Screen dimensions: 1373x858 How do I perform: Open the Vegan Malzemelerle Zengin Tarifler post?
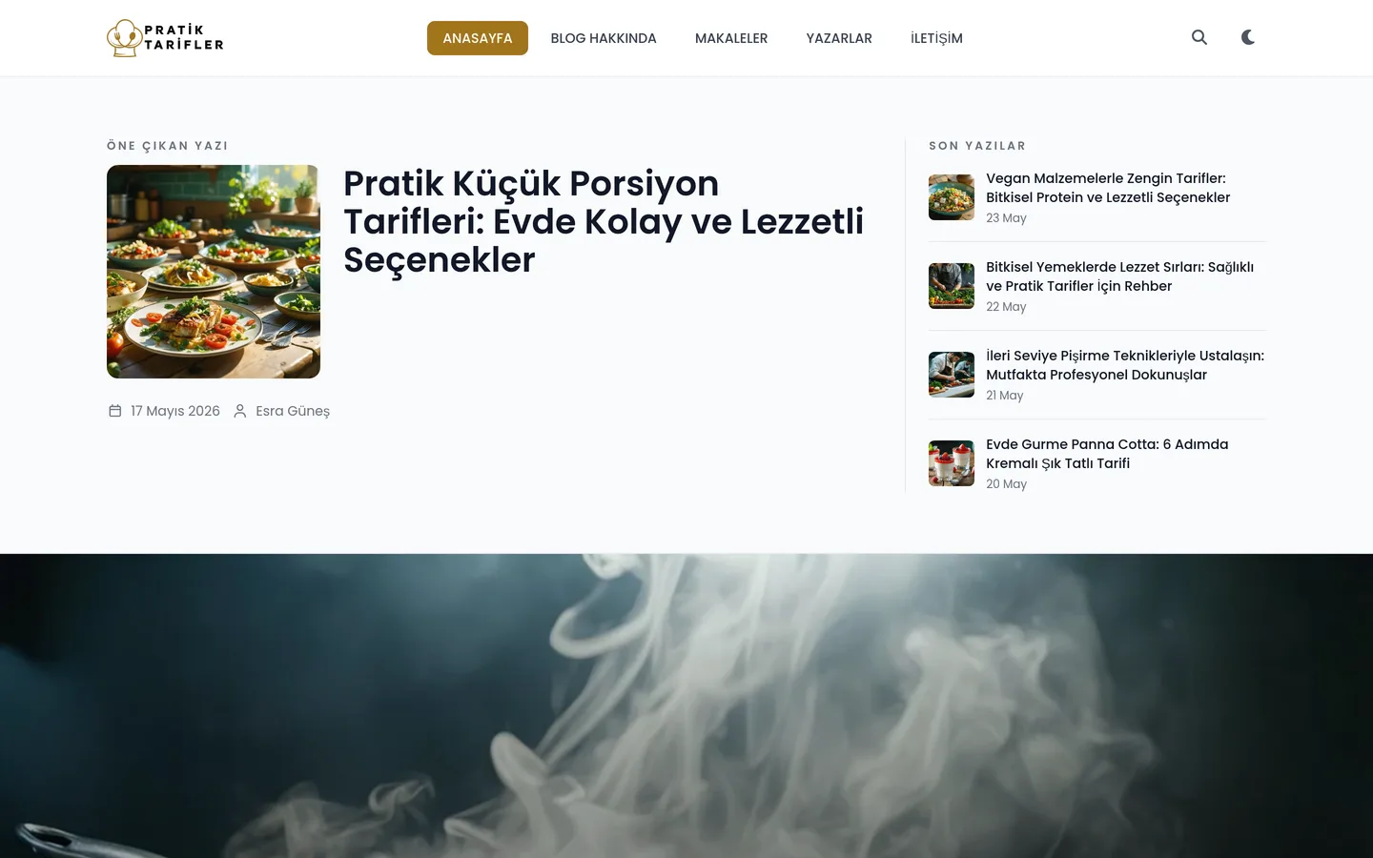point(1108,188)
